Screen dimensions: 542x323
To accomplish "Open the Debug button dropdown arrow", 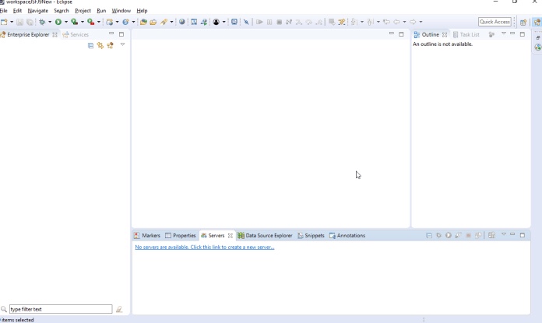I will pos(50,22).
